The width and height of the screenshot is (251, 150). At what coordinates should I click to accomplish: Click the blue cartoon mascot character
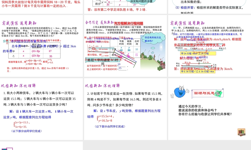[180, 92]
